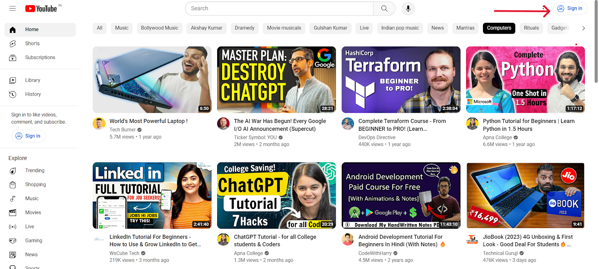Select the Gulshan Kumar chip
The height and width of the screenshot is (269, 599).
click(331, 28)
